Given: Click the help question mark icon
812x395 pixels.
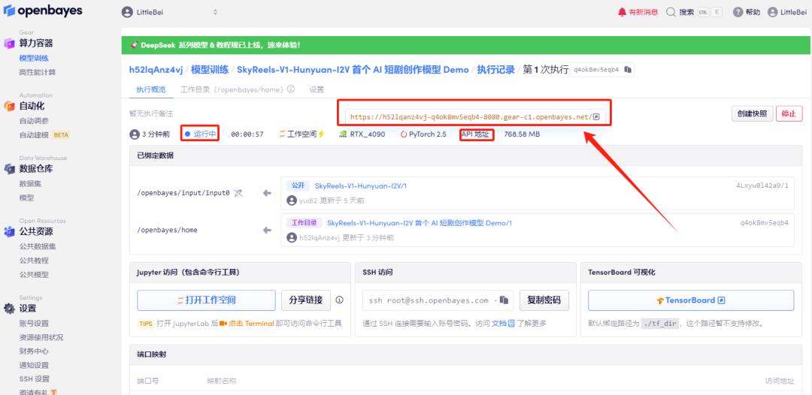Looking at the screenshot, I should pos(738,12).
